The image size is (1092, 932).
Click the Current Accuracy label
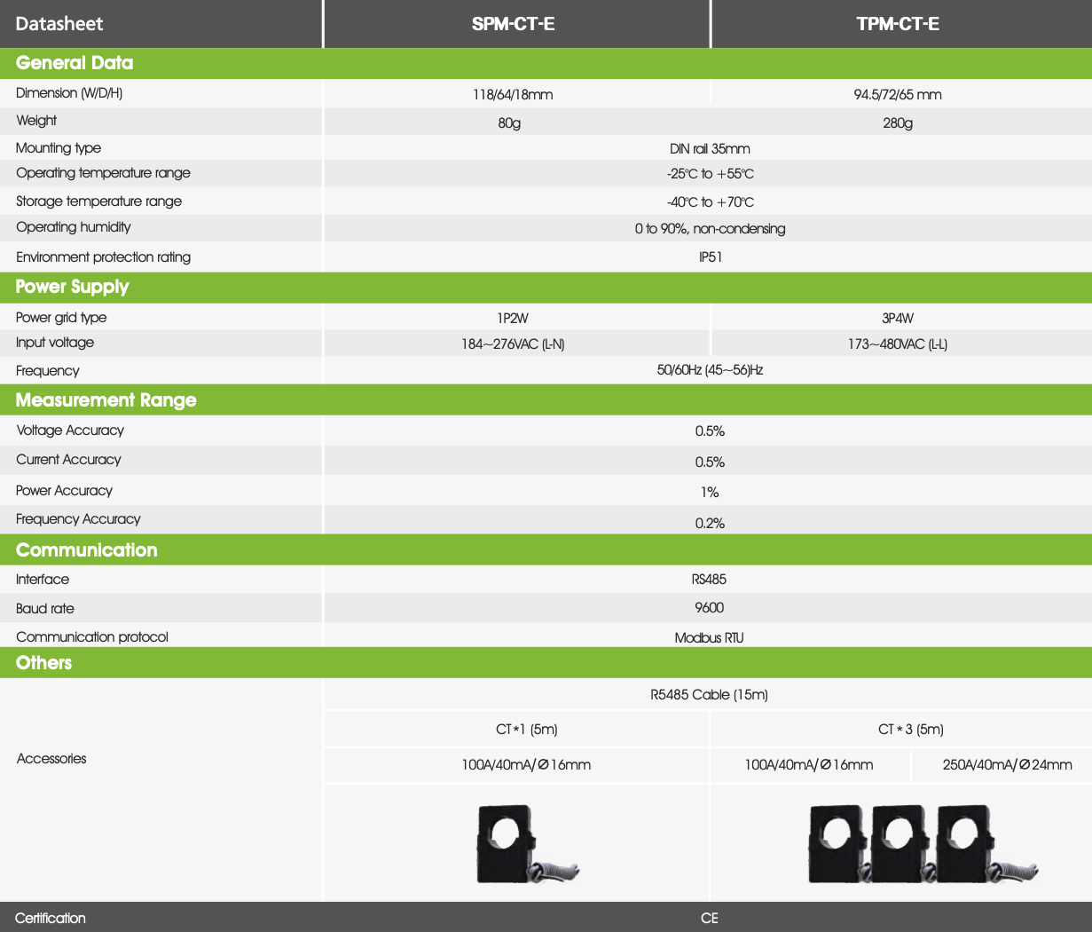tap(68, 460)
